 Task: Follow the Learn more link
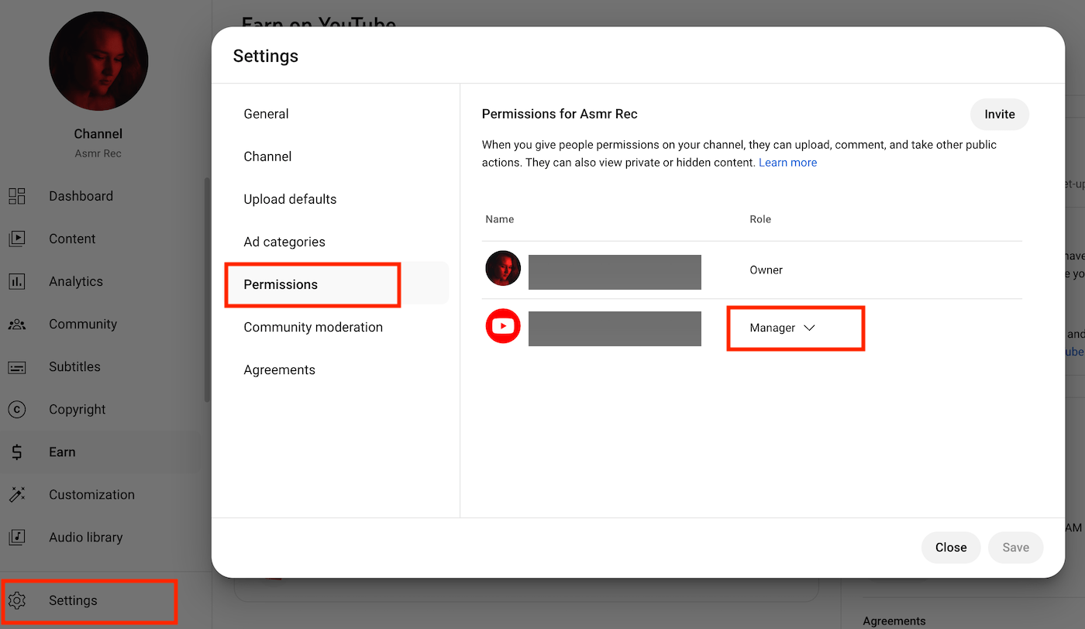pos(787,163)
